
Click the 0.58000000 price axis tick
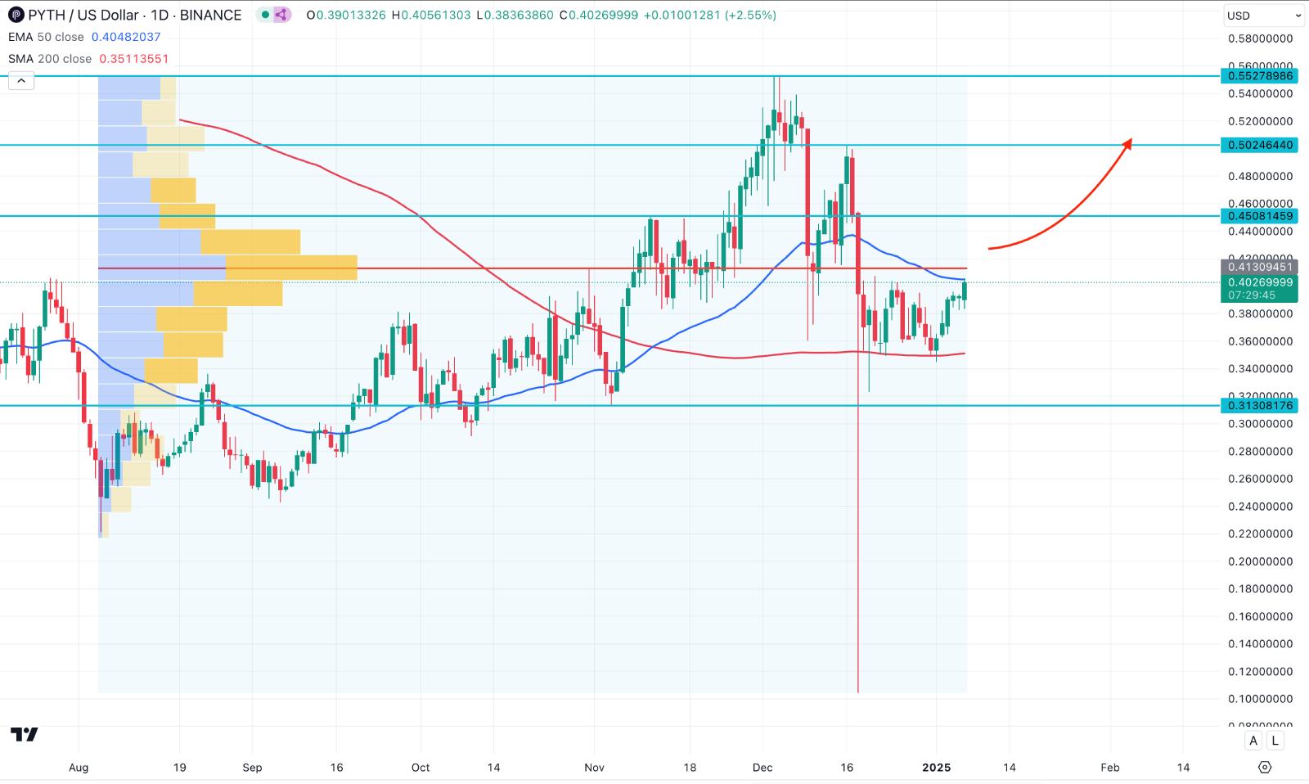(1260, 38)
